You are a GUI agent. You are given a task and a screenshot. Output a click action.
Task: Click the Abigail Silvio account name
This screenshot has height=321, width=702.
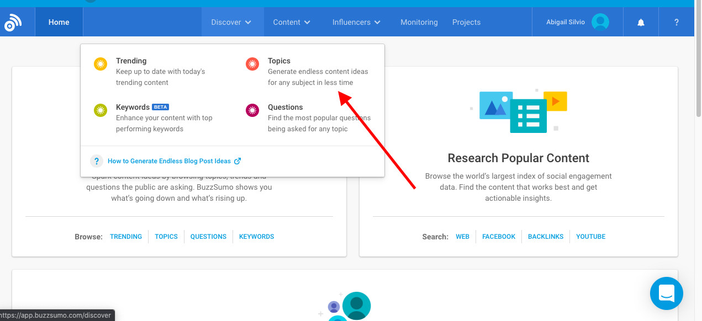[565, 22]
